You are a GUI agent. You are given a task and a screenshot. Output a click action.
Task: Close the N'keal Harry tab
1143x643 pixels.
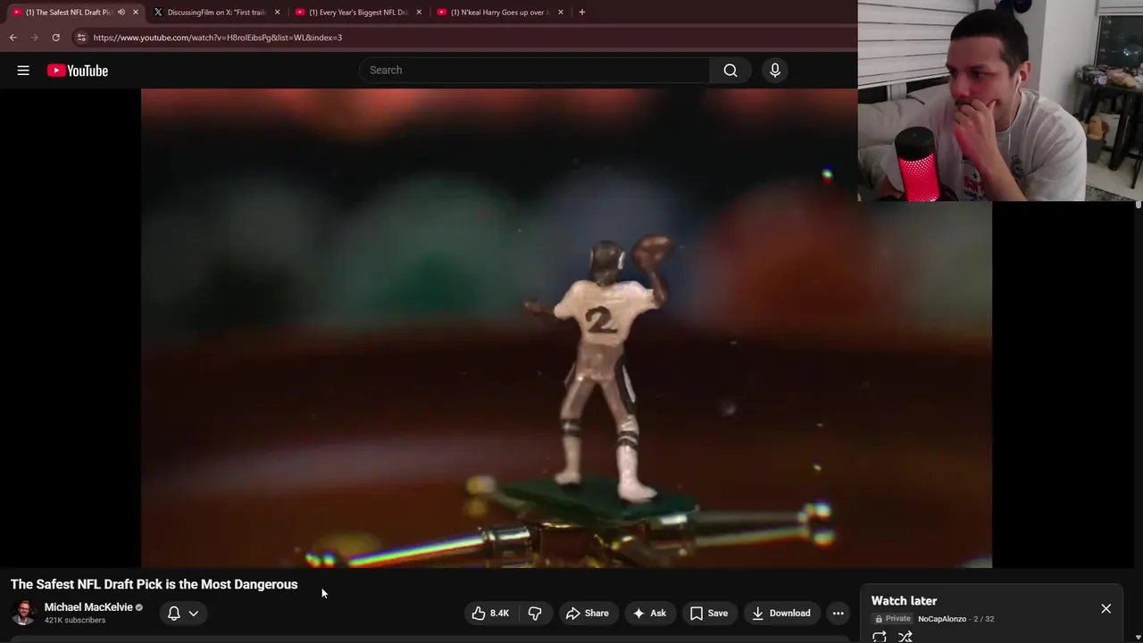click(x=561, y=13)
